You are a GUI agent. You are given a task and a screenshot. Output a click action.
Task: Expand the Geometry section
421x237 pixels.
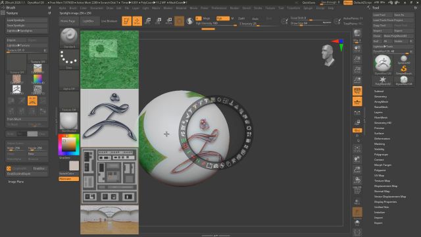(x=380, y=97)
